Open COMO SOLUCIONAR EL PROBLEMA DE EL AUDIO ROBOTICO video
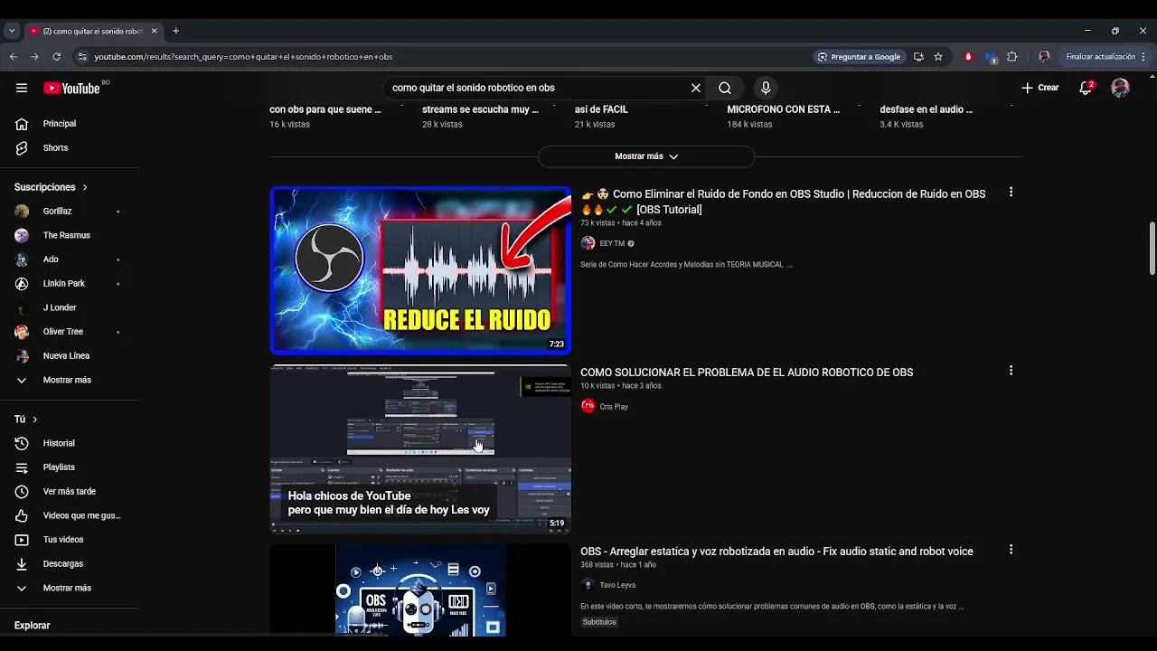The image size is (1157, 651). 747,373
